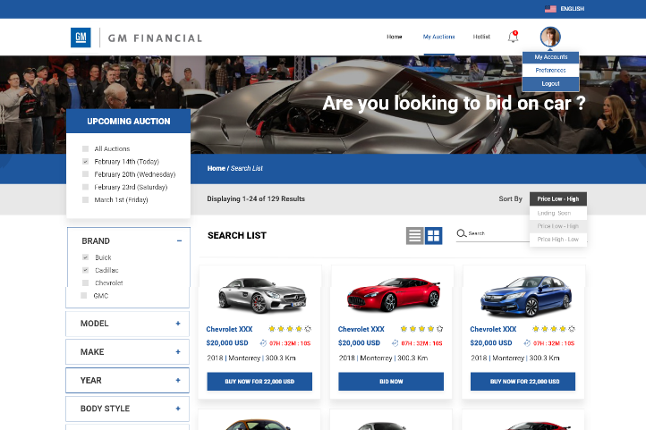Click Buy Now button on blue car
This screenshot has height=430, width=646.
(523, 382)
